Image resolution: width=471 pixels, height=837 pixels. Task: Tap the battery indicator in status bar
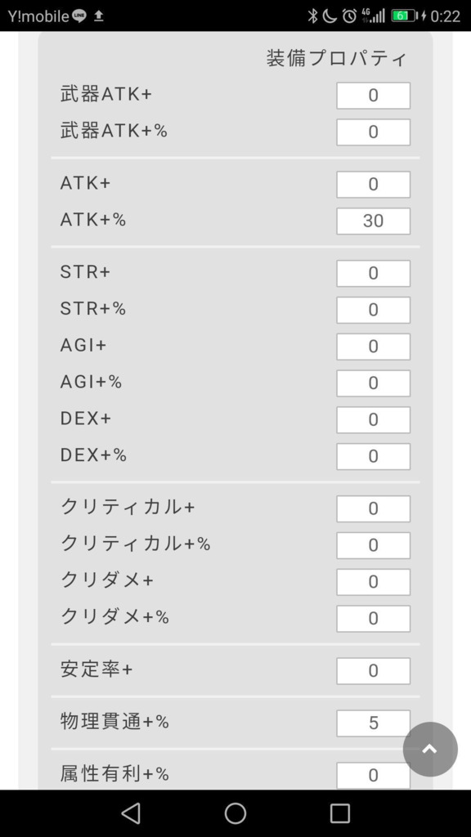click(x=405, y=16)
